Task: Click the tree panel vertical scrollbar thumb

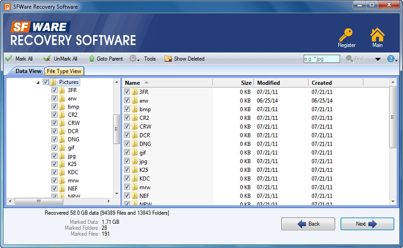Action: [116, 129]
